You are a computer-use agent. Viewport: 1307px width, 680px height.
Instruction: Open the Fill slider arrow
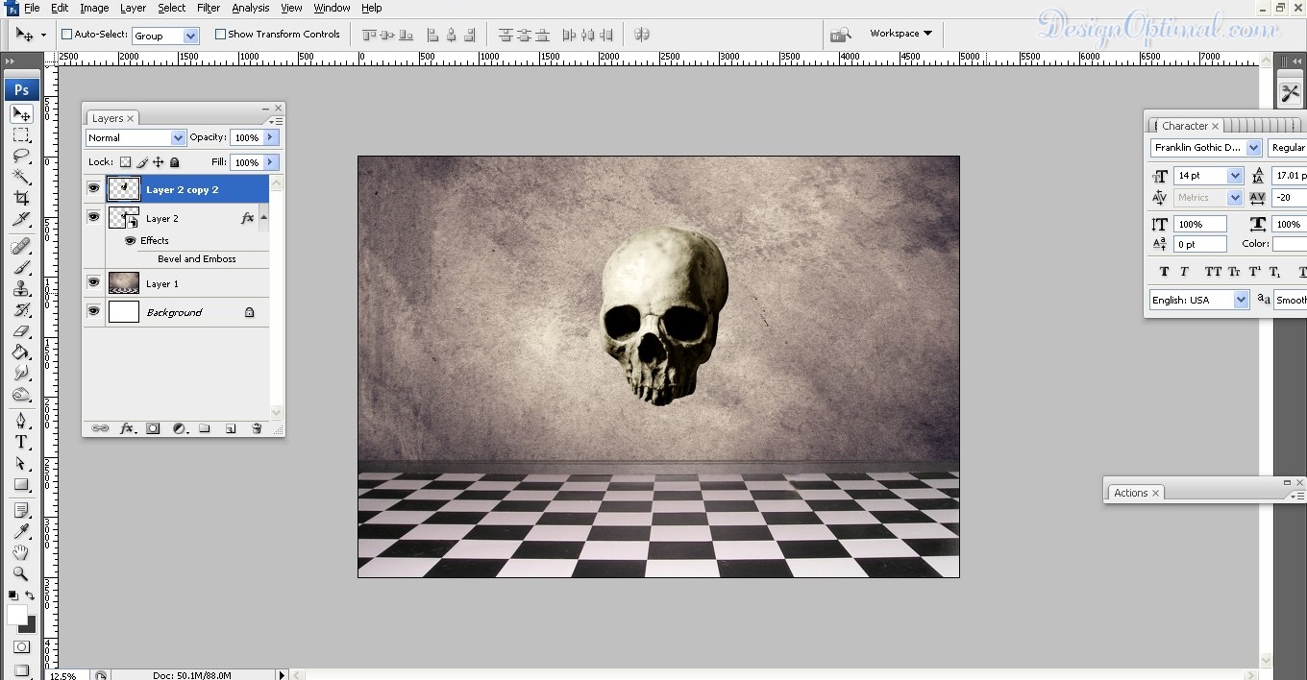tap(271, 162)
